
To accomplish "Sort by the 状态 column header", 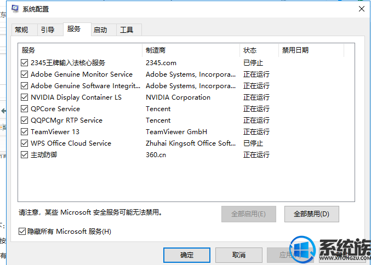I will pyautogui.click(x=259, y=50).
